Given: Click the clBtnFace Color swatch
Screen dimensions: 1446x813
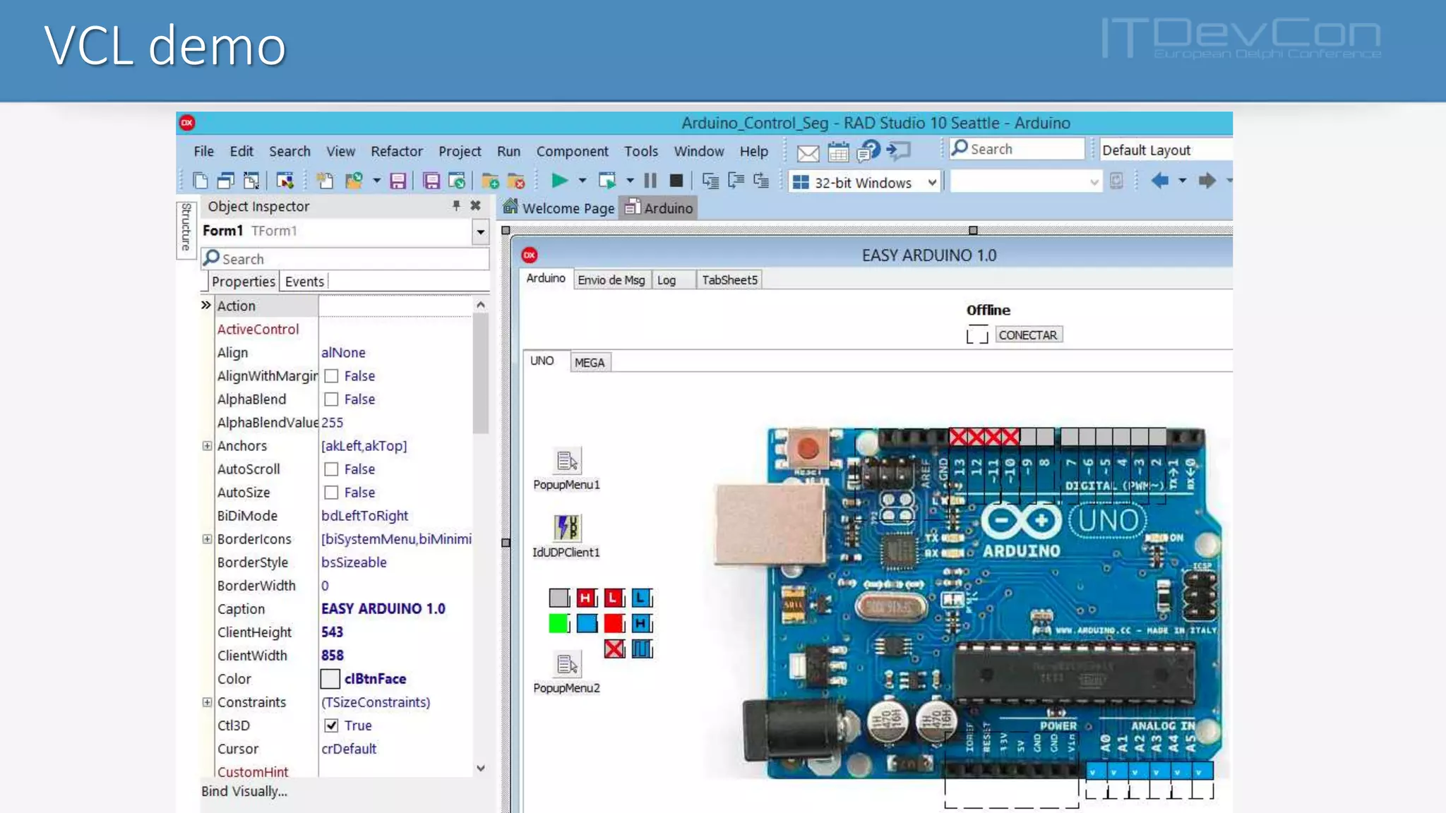Looking at the screenshot, I should 330,679.
